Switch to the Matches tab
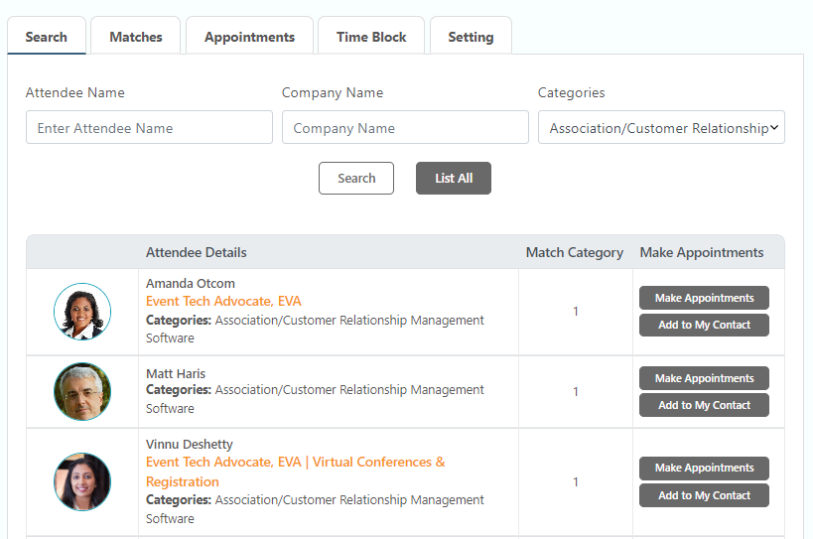Screen dimensions: 813x539 pos(136,37)
